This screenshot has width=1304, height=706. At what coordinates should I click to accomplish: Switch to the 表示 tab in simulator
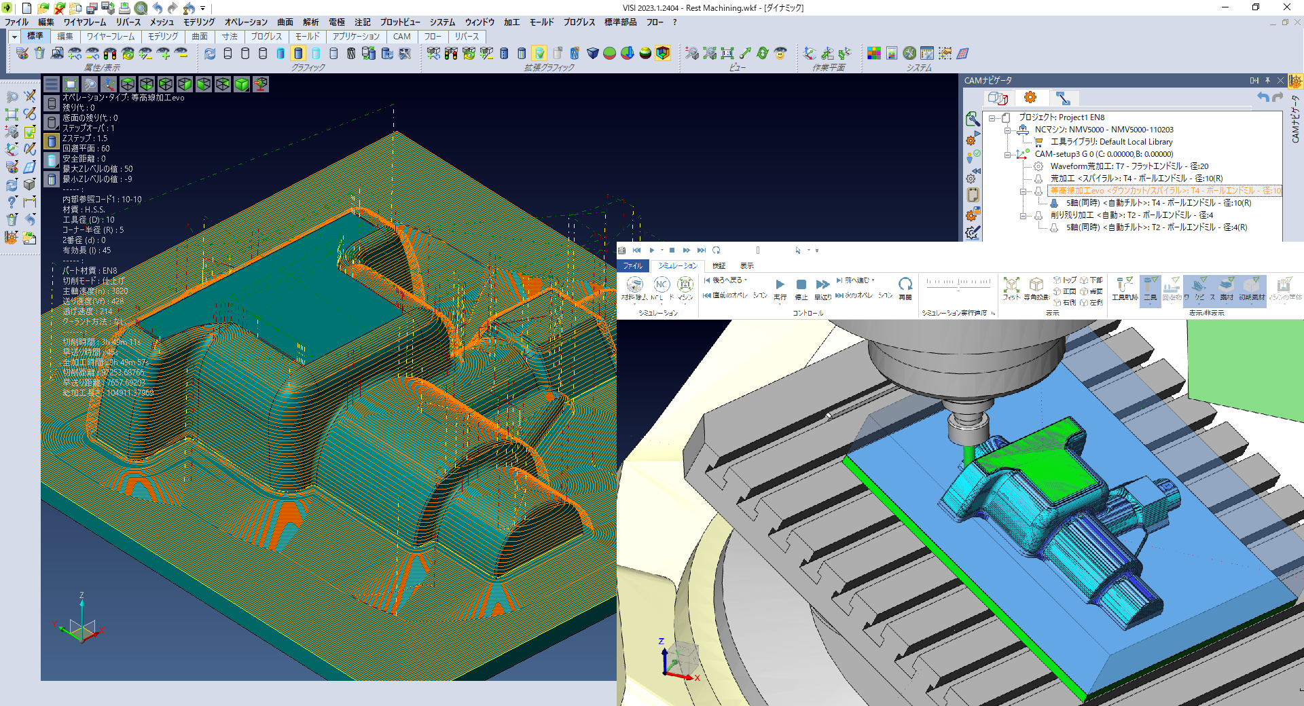coord(746,265)
